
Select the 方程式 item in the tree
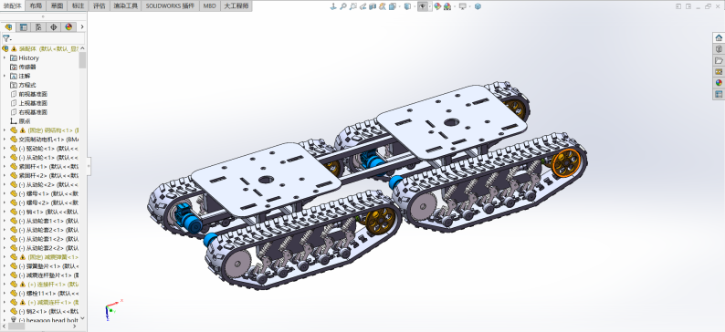coord(27,85)
